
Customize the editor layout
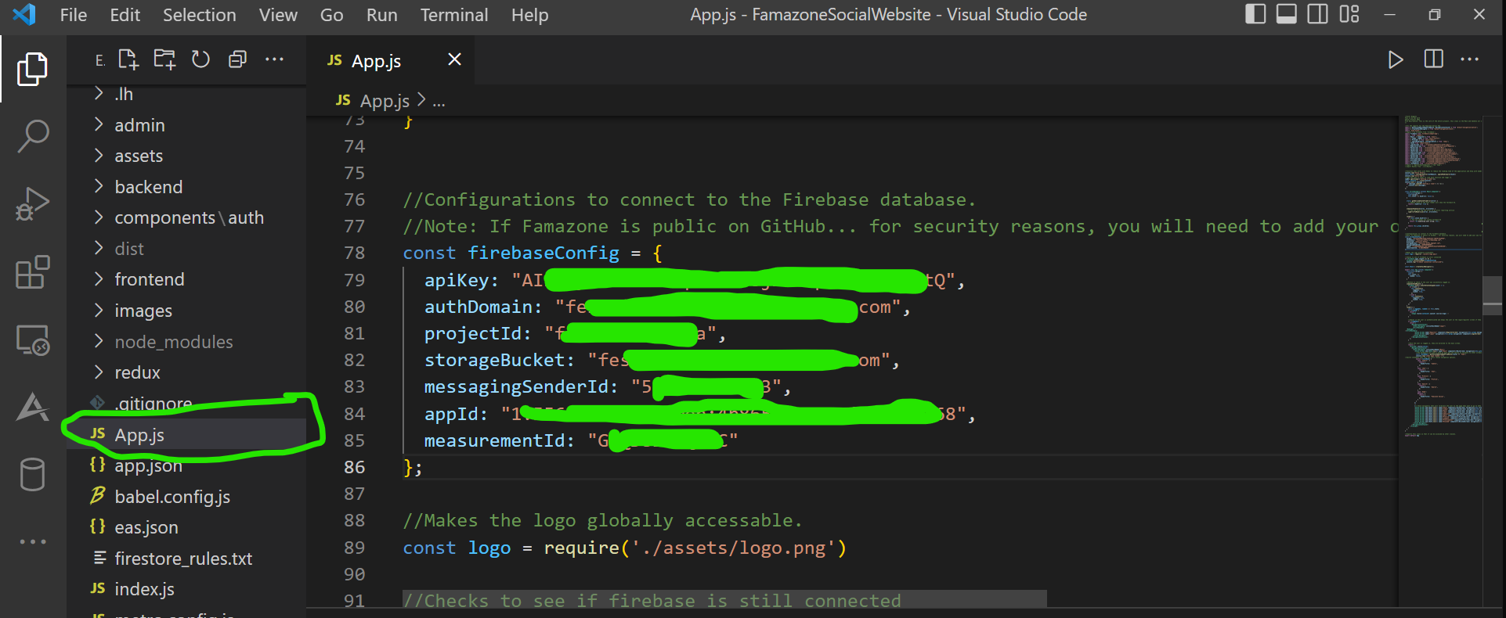tap(1349, 14)
